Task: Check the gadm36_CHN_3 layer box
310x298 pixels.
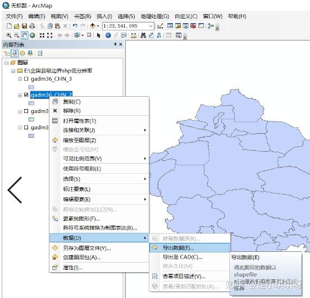Action: (x=26, y=79)
